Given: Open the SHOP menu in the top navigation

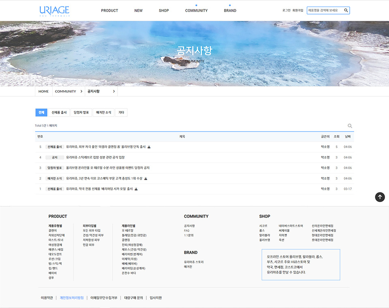Looking at the screenshot, I should pyautogui.click(x=164, y=11).
